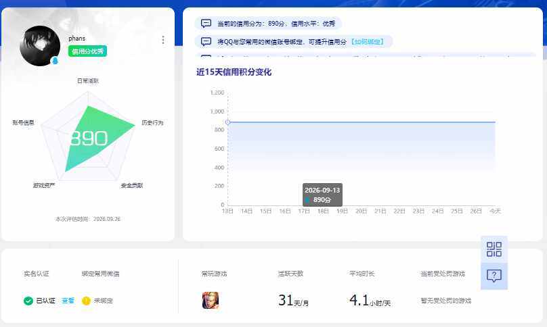Click the 平均时长 label
The height and width of the screenshot is (327, 547).
click(x=362, y=274)
